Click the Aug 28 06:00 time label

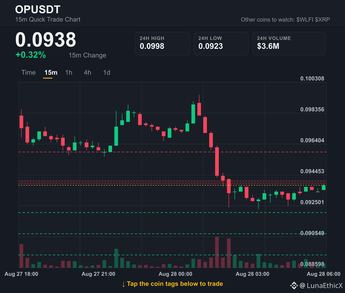tap(323, 274)
